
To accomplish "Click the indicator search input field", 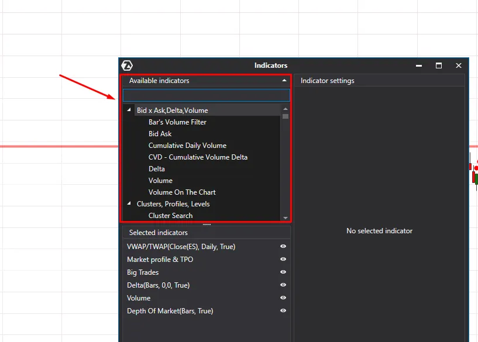I will [206, 95].
